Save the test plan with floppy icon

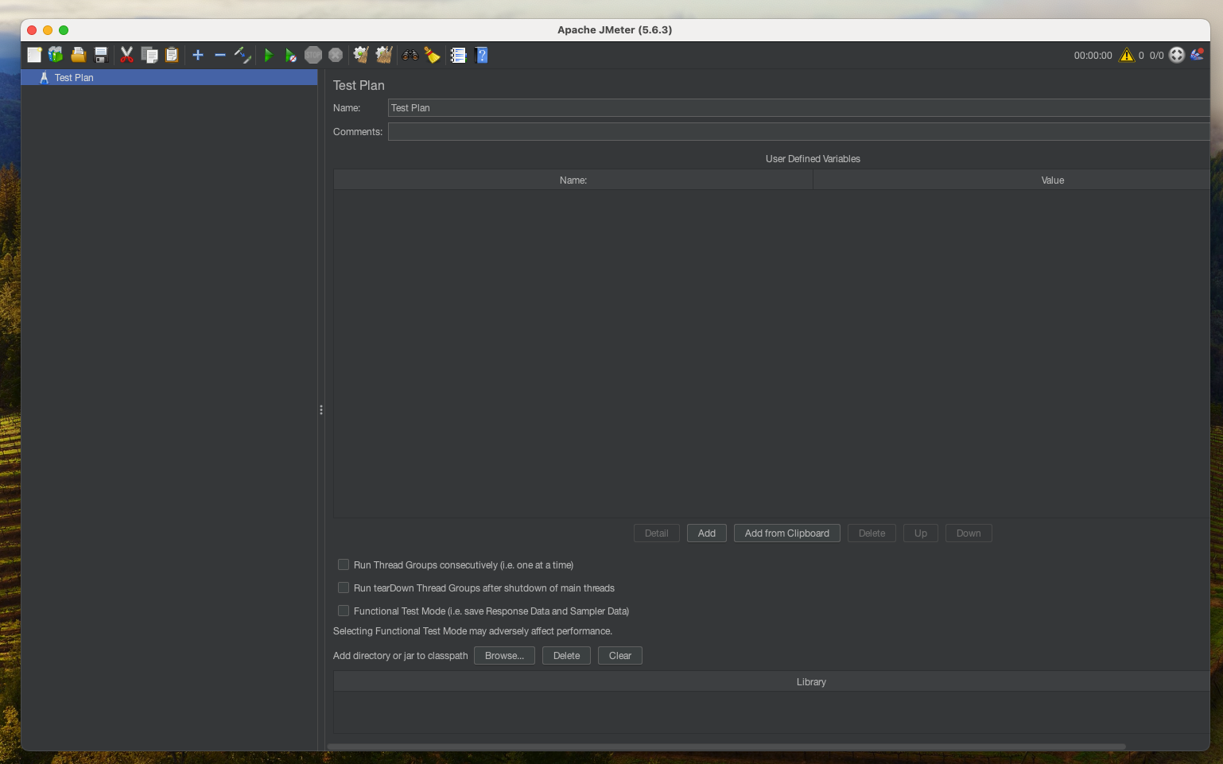(101, 55)
